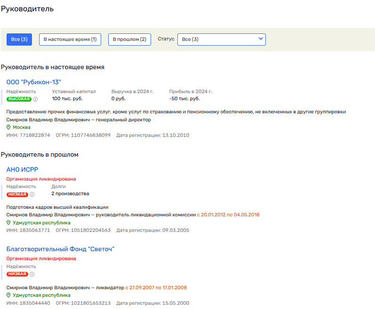Click the green ВЫСОКАЯ reliability badge
The height and width of the screenshot is (309, 375).
coord(19,99)
